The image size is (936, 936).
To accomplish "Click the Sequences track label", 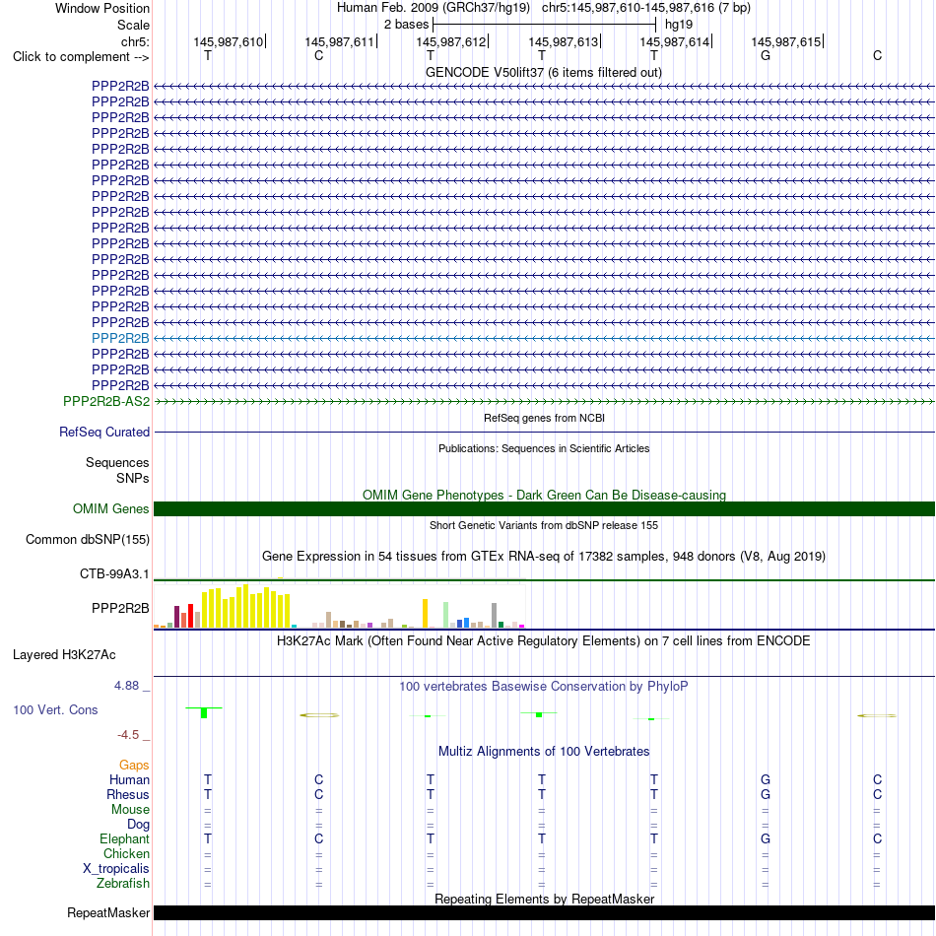I will coord(117,463).
